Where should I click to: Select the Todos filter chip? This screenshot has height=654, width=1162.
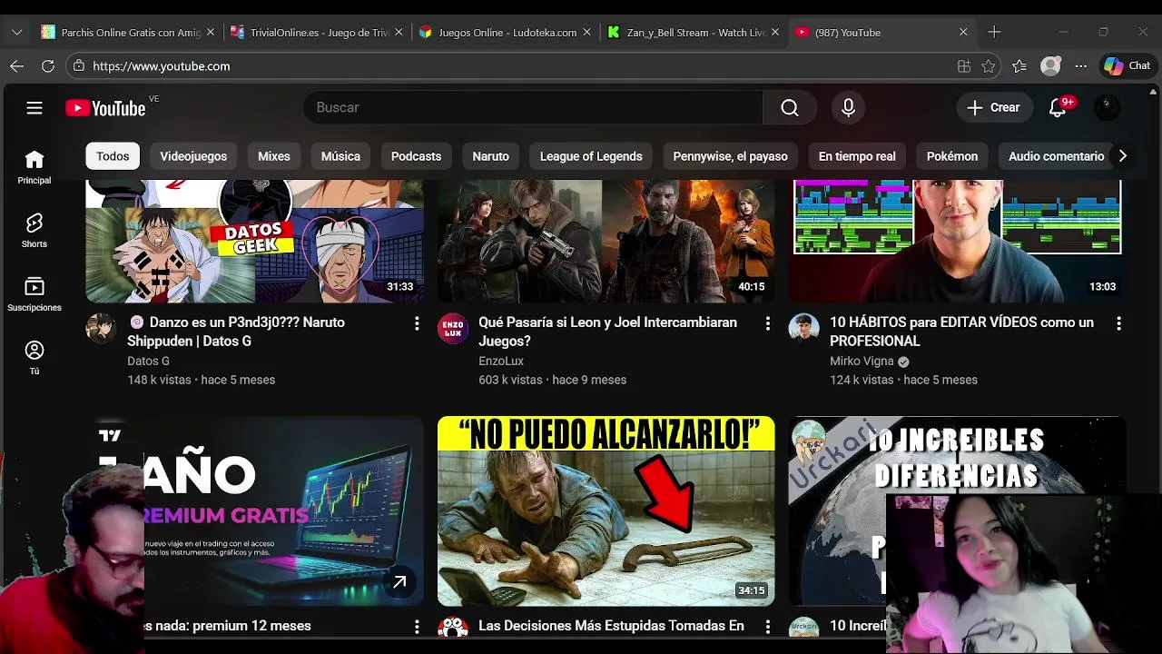pos(113,156)
